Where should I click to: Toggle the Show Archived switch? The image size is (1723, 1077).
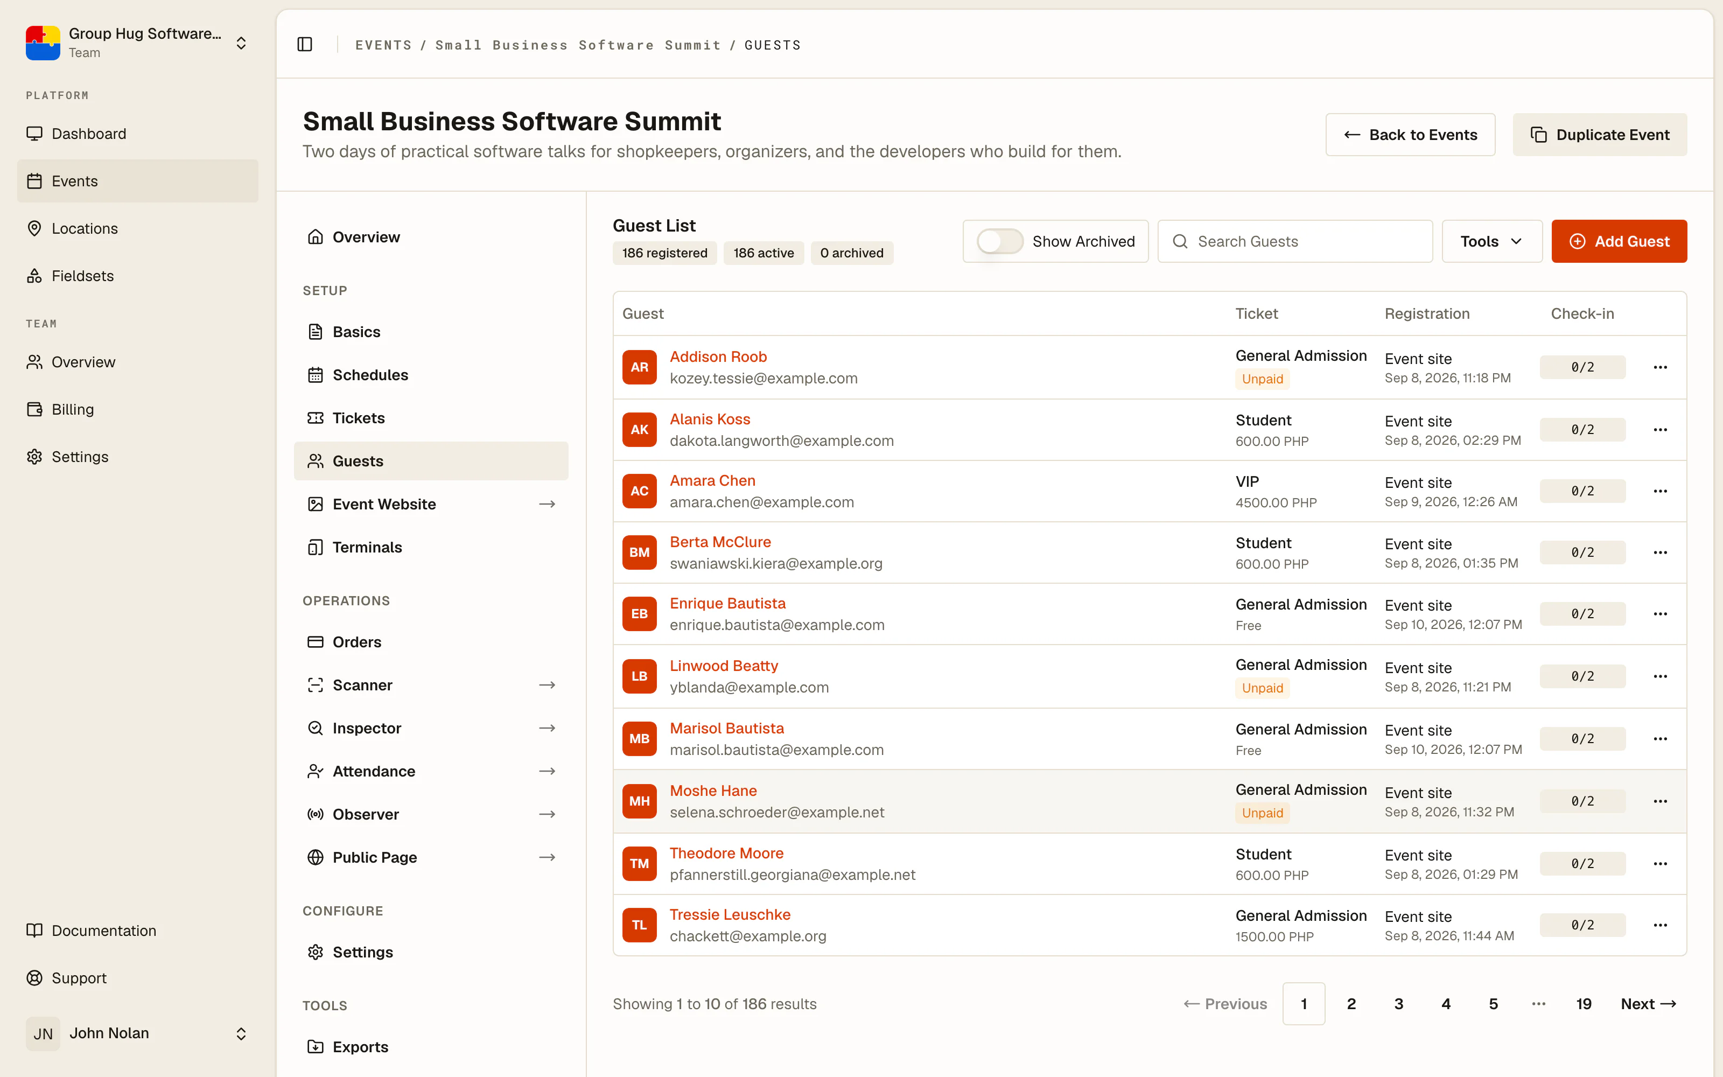(1000, 241)
